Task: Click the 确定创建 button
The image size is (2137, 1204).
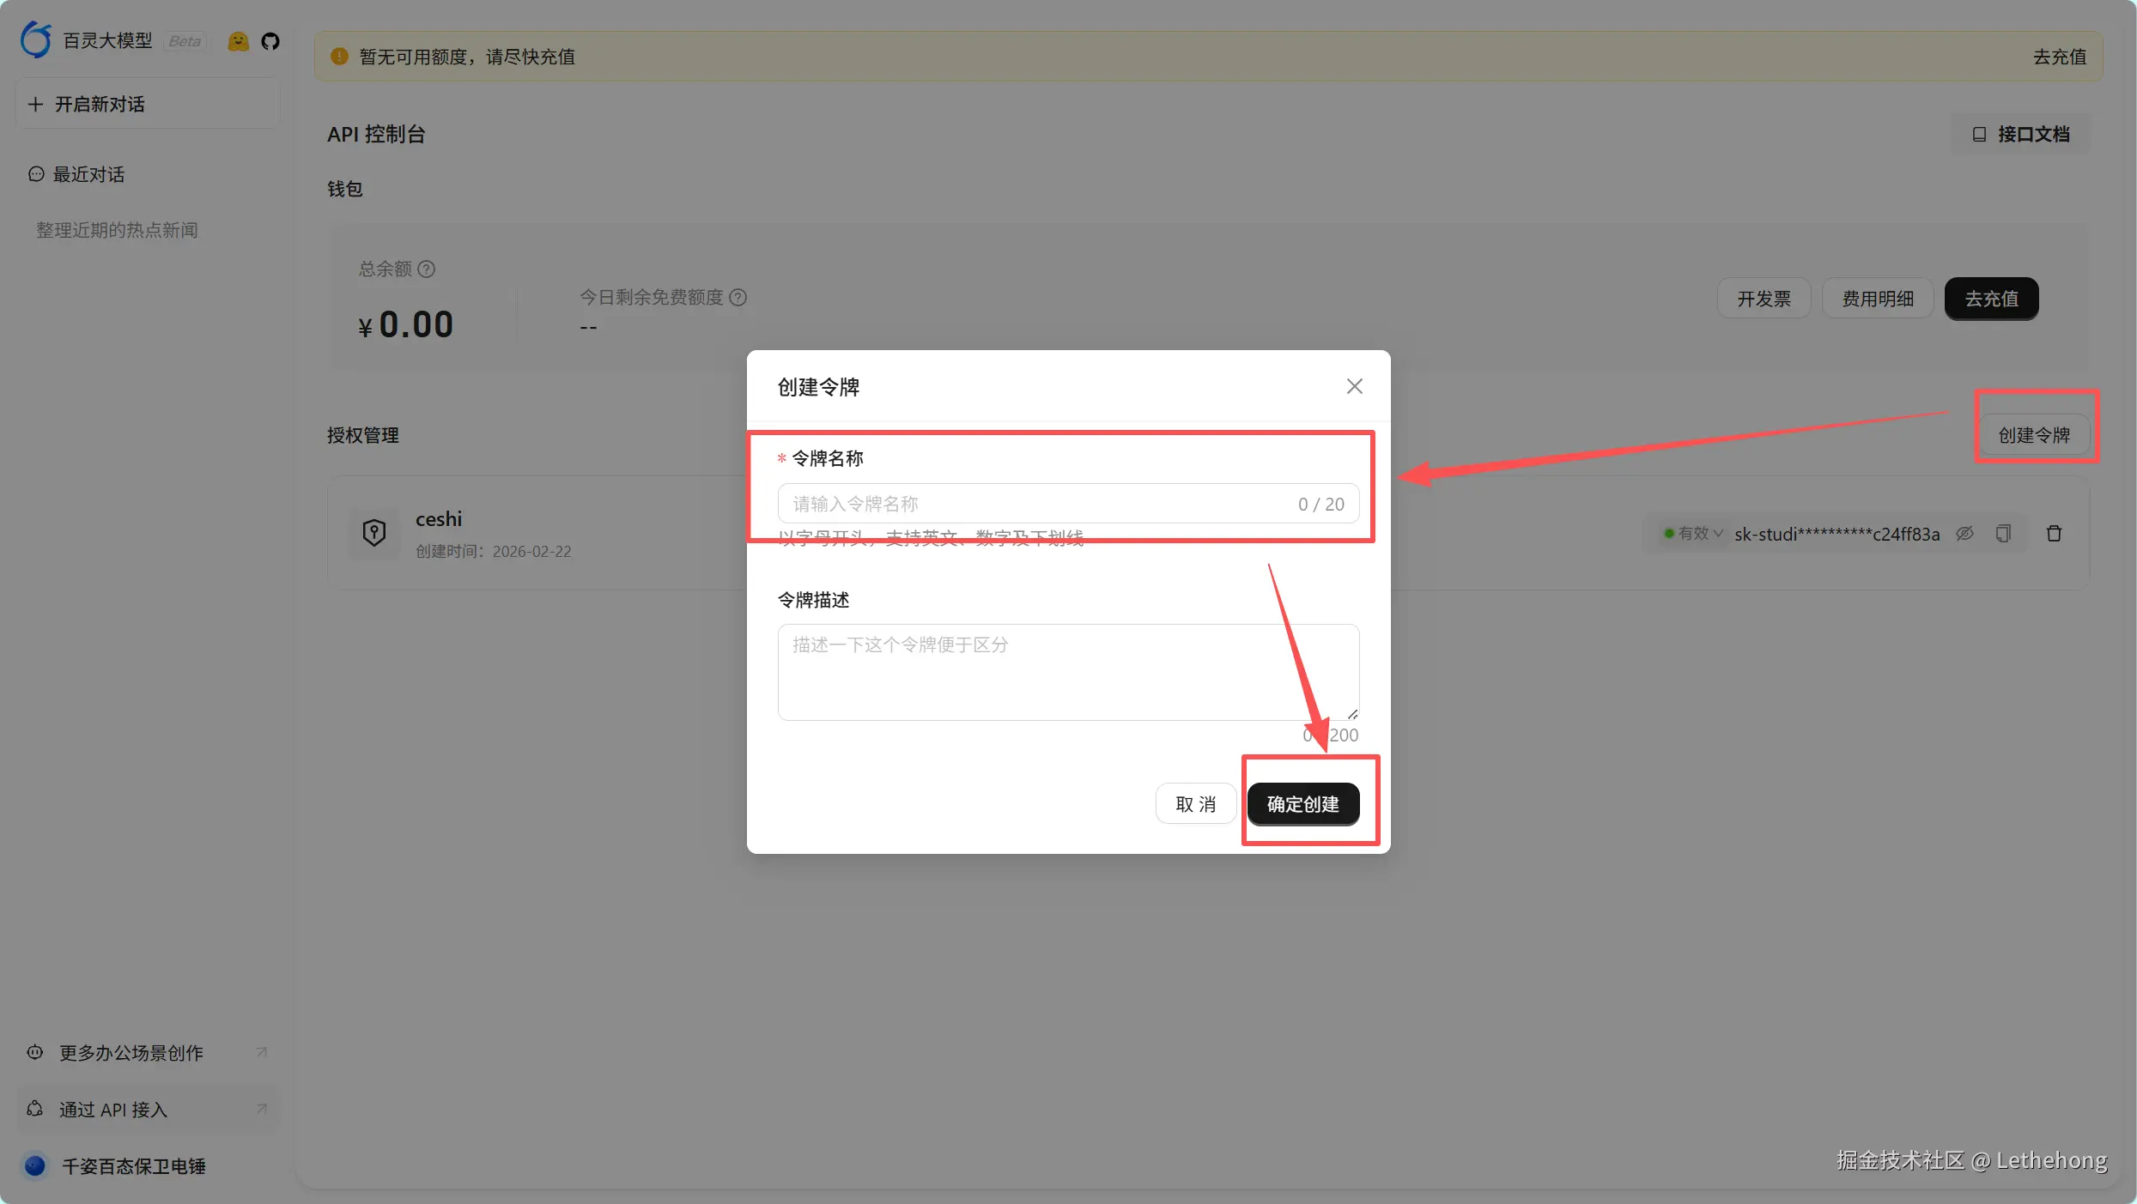Action: 1302,804
